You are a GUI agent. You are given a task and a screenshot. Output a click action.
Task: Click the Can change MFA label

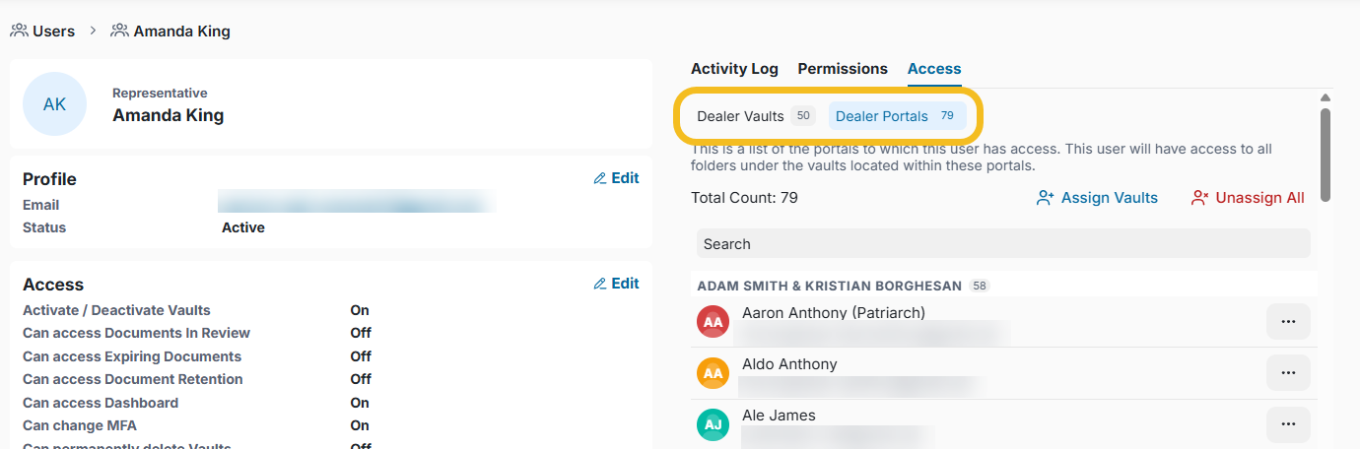pos(80,425)
